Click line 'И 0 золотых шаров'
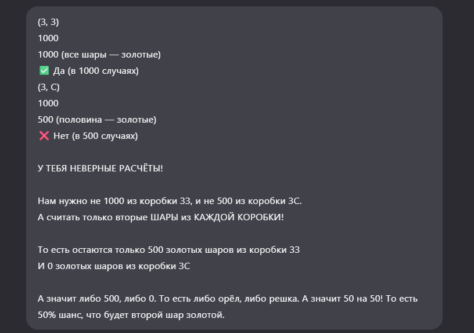Viewport: 474px width, 333px height. [x=114, y=266]
